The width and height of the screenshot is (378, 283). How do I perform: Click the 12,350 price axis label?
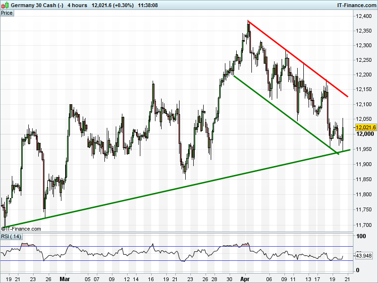click(364, 31)
